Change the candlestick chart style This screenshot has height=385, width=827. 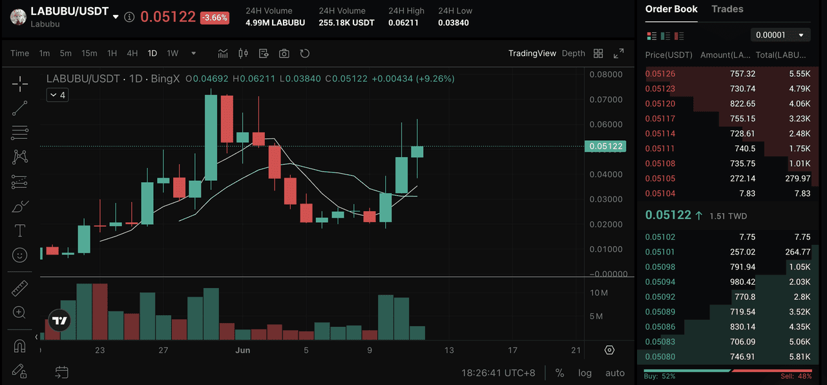click(243, 54)
